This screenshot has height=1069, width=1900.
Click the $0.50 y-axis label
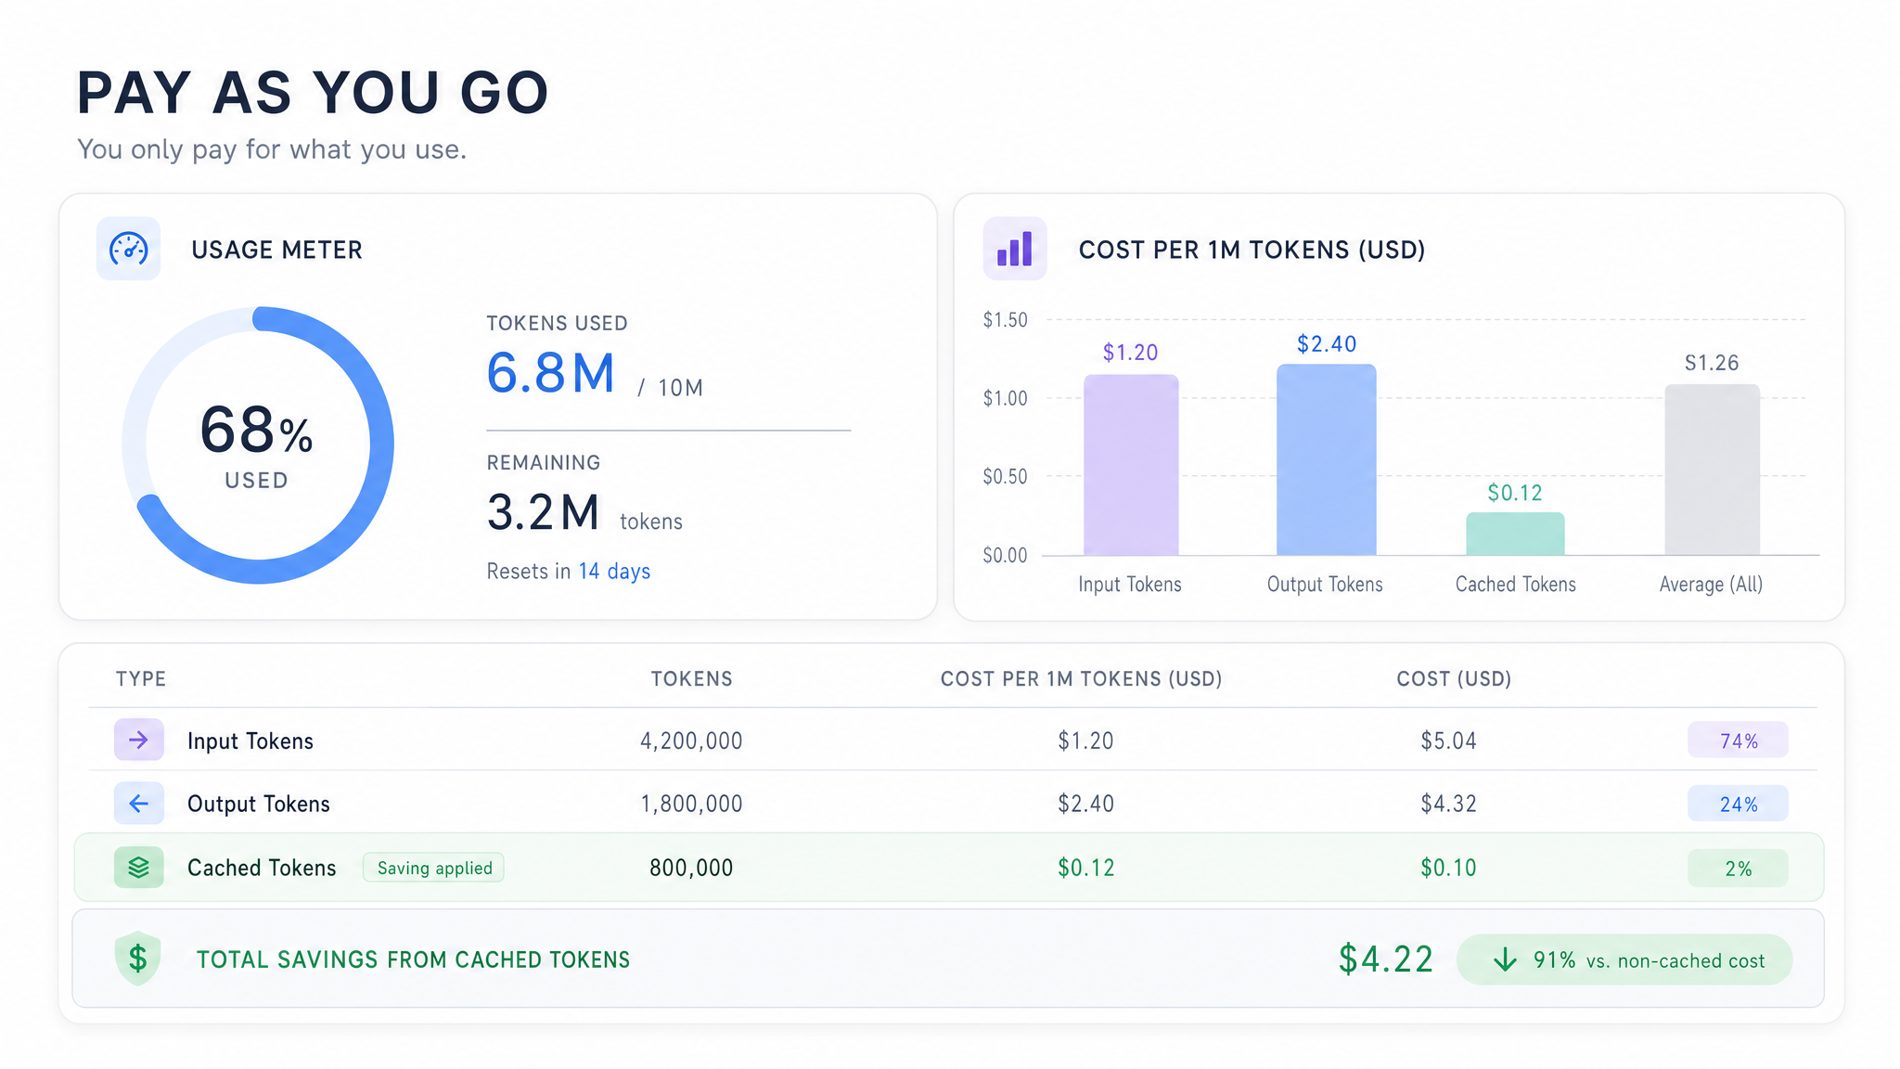click(1006, 476)
